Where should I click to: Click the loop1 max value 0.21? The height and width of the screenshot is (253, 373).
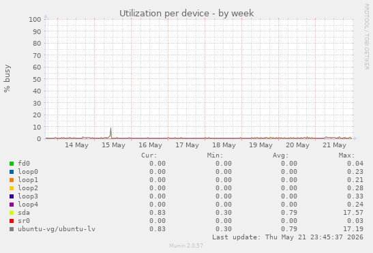pos(355,180)
